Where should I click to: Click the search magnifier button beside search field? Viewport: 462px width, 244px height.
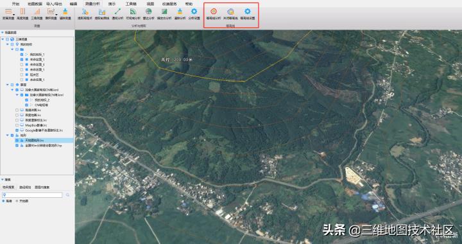click(x=67, y=195)
